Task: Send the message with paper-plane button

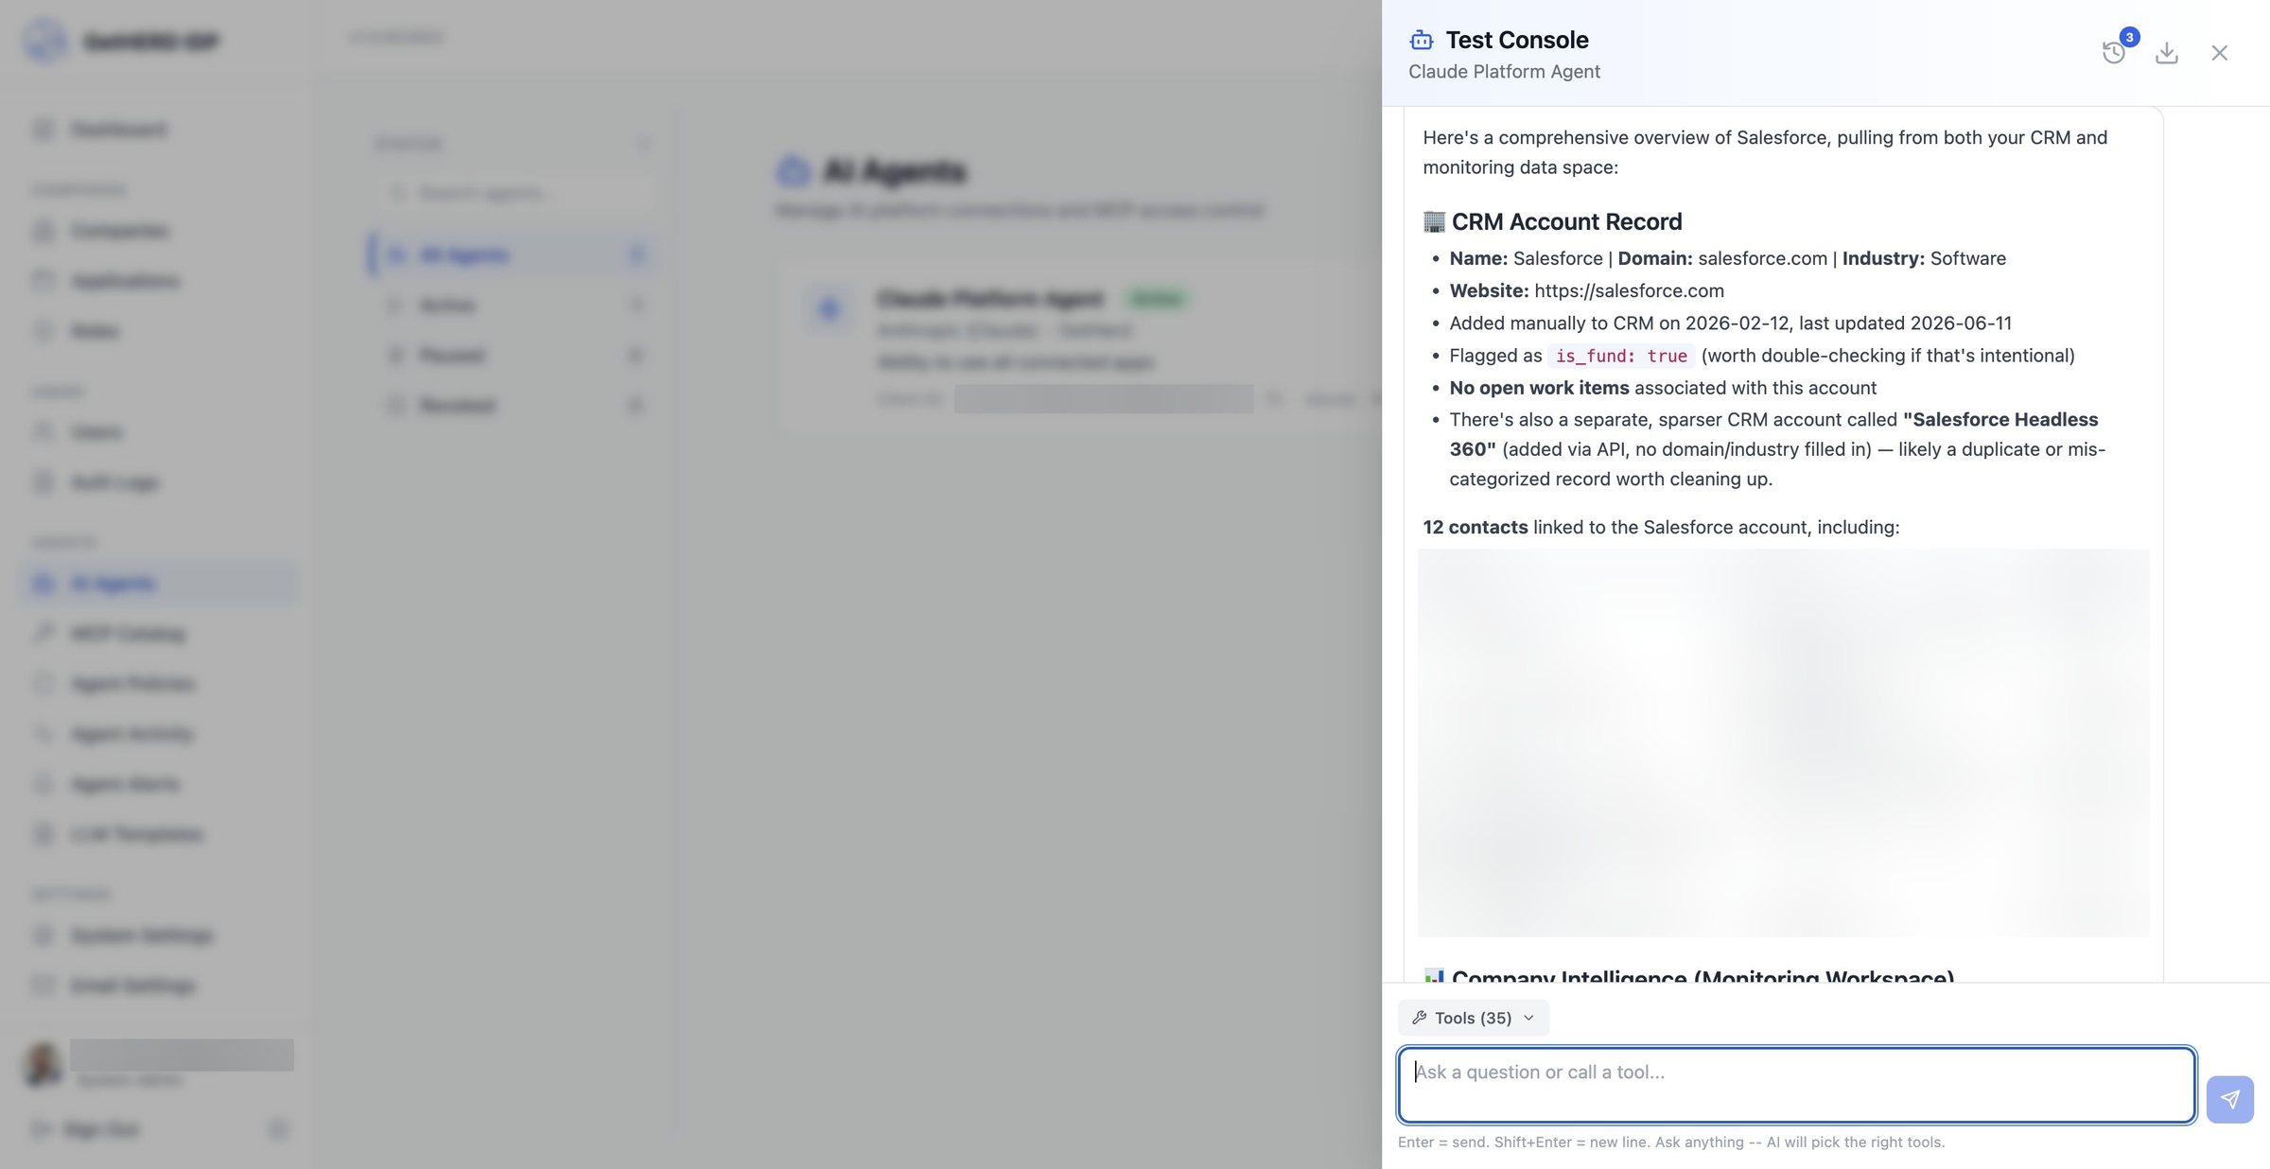Action: [2230, 1099]
